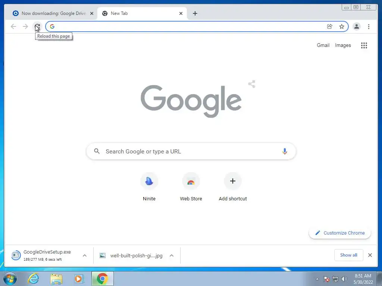This screenshot has width=382, height=286.
Task: Open Windows Media Player from taskbar
Action: pyautogui.click(x=79, y=279)
